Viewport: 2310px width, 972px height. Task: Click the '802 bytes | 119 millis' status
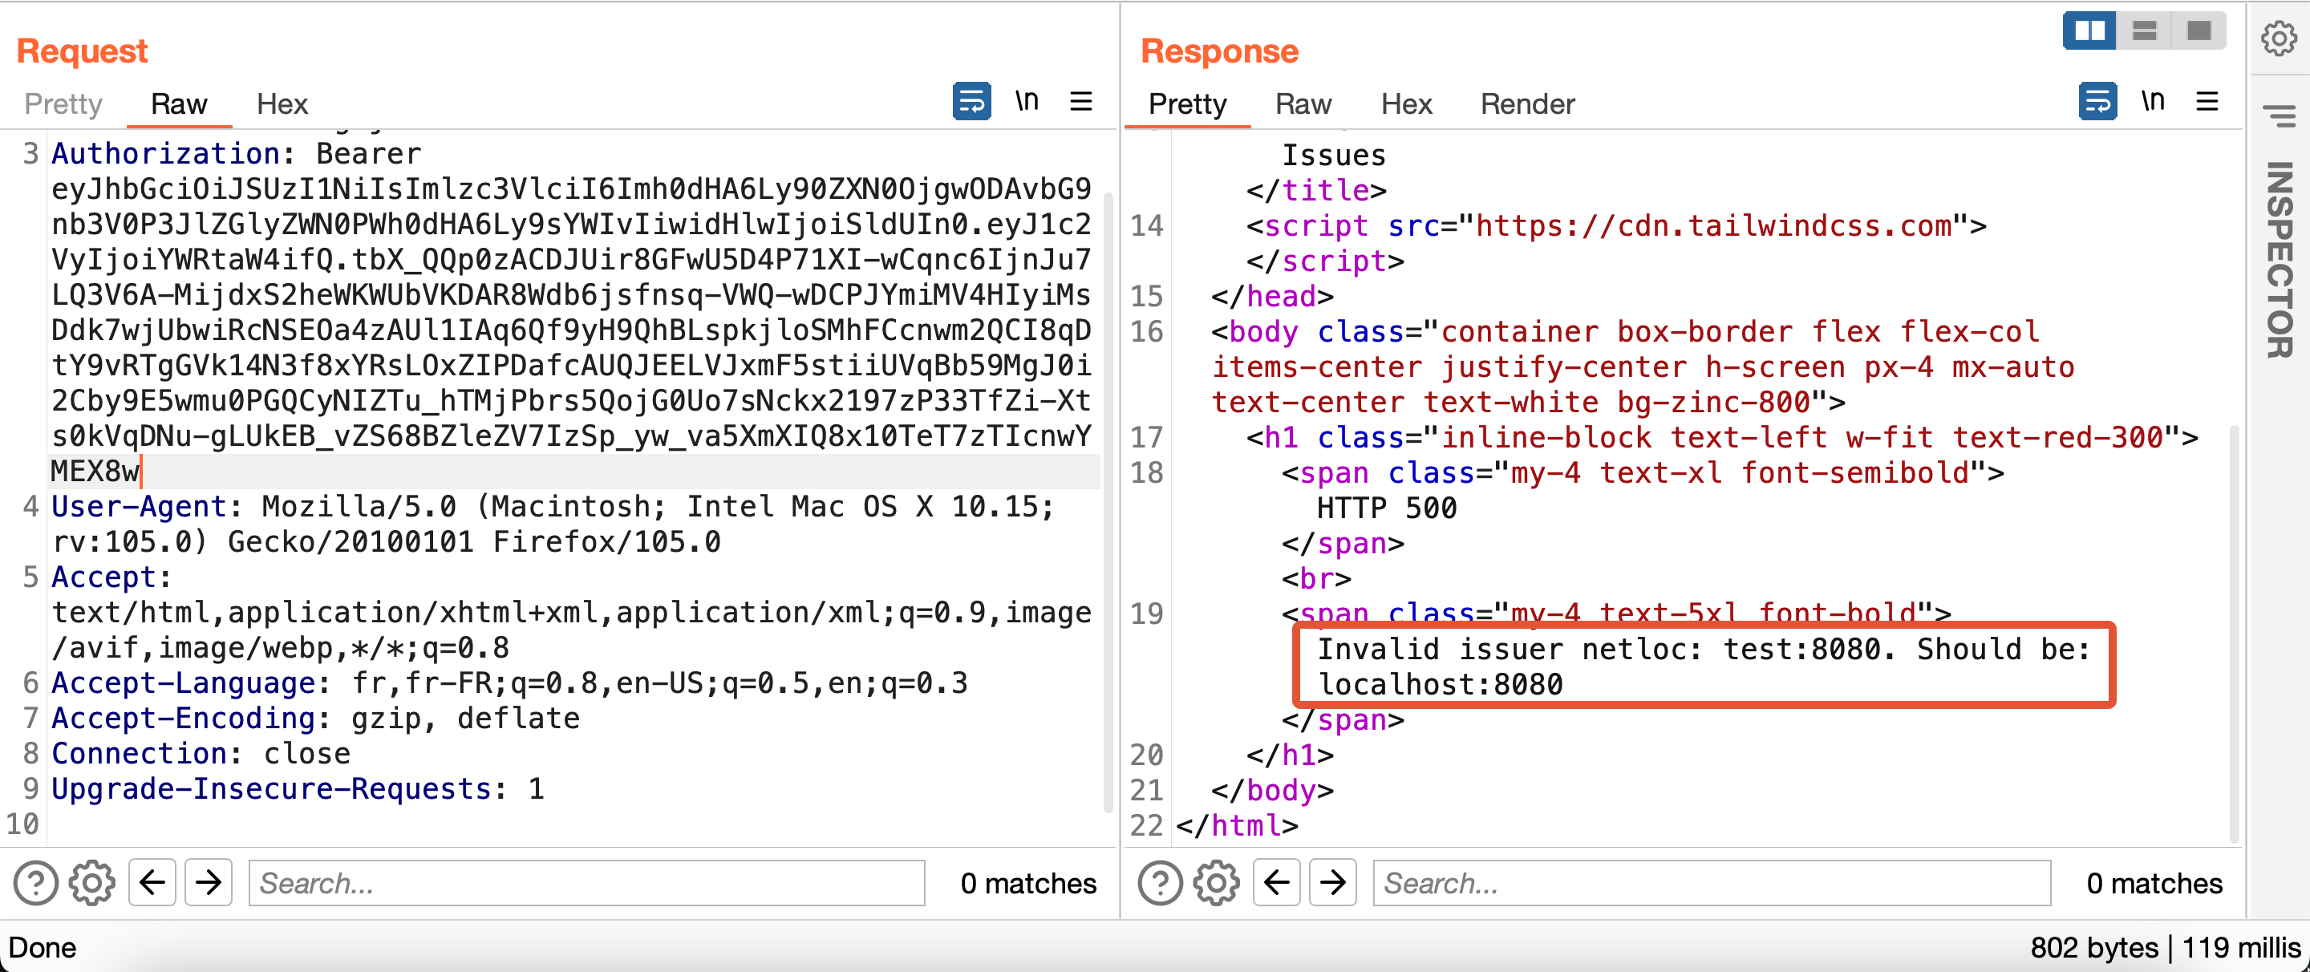pyautogui.click(x=2165, y=948)
